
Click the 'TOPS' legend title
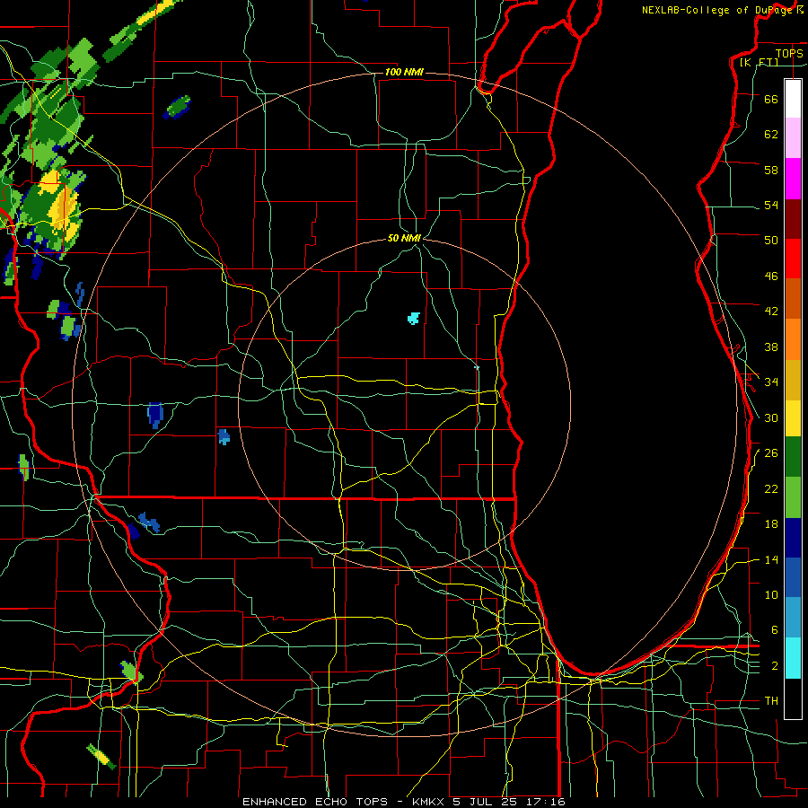(x=789, y=53)
